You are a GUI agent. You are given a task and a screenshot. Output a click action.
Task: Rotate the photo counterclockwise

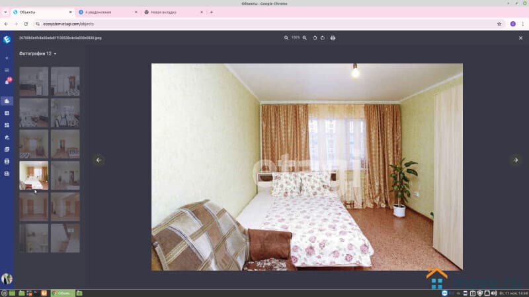[x=315, y=38]
